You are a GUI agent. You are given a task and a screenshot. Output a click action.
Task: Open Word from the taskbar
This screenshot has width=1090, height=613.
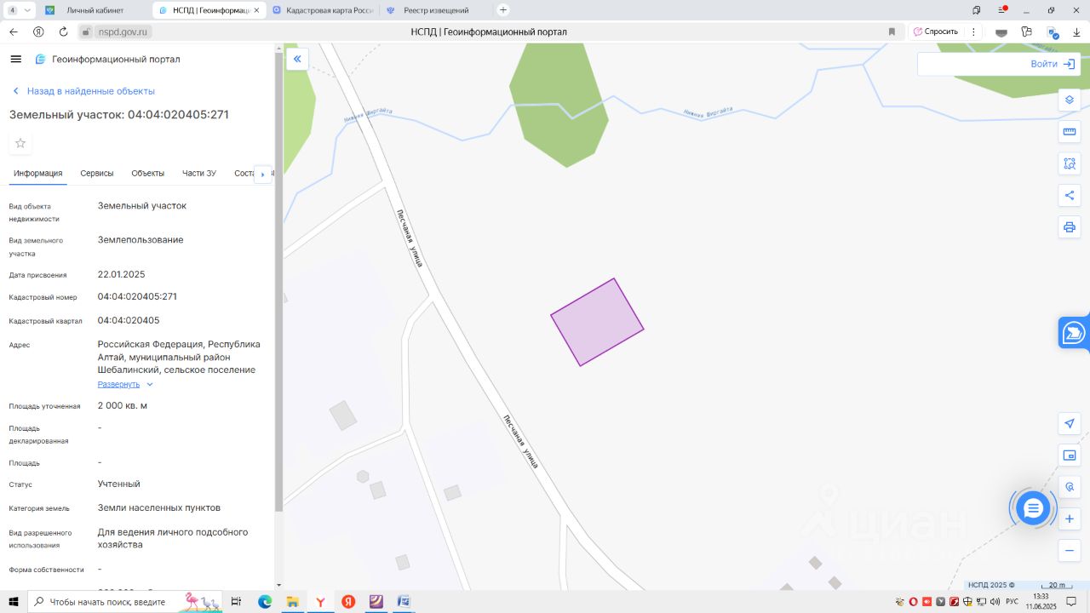404,602
